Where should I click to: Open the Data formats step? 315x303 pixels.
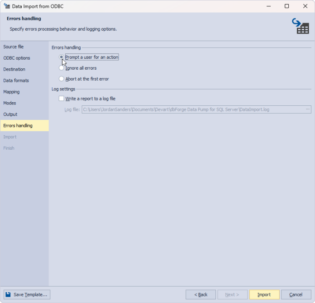[24, 80]
